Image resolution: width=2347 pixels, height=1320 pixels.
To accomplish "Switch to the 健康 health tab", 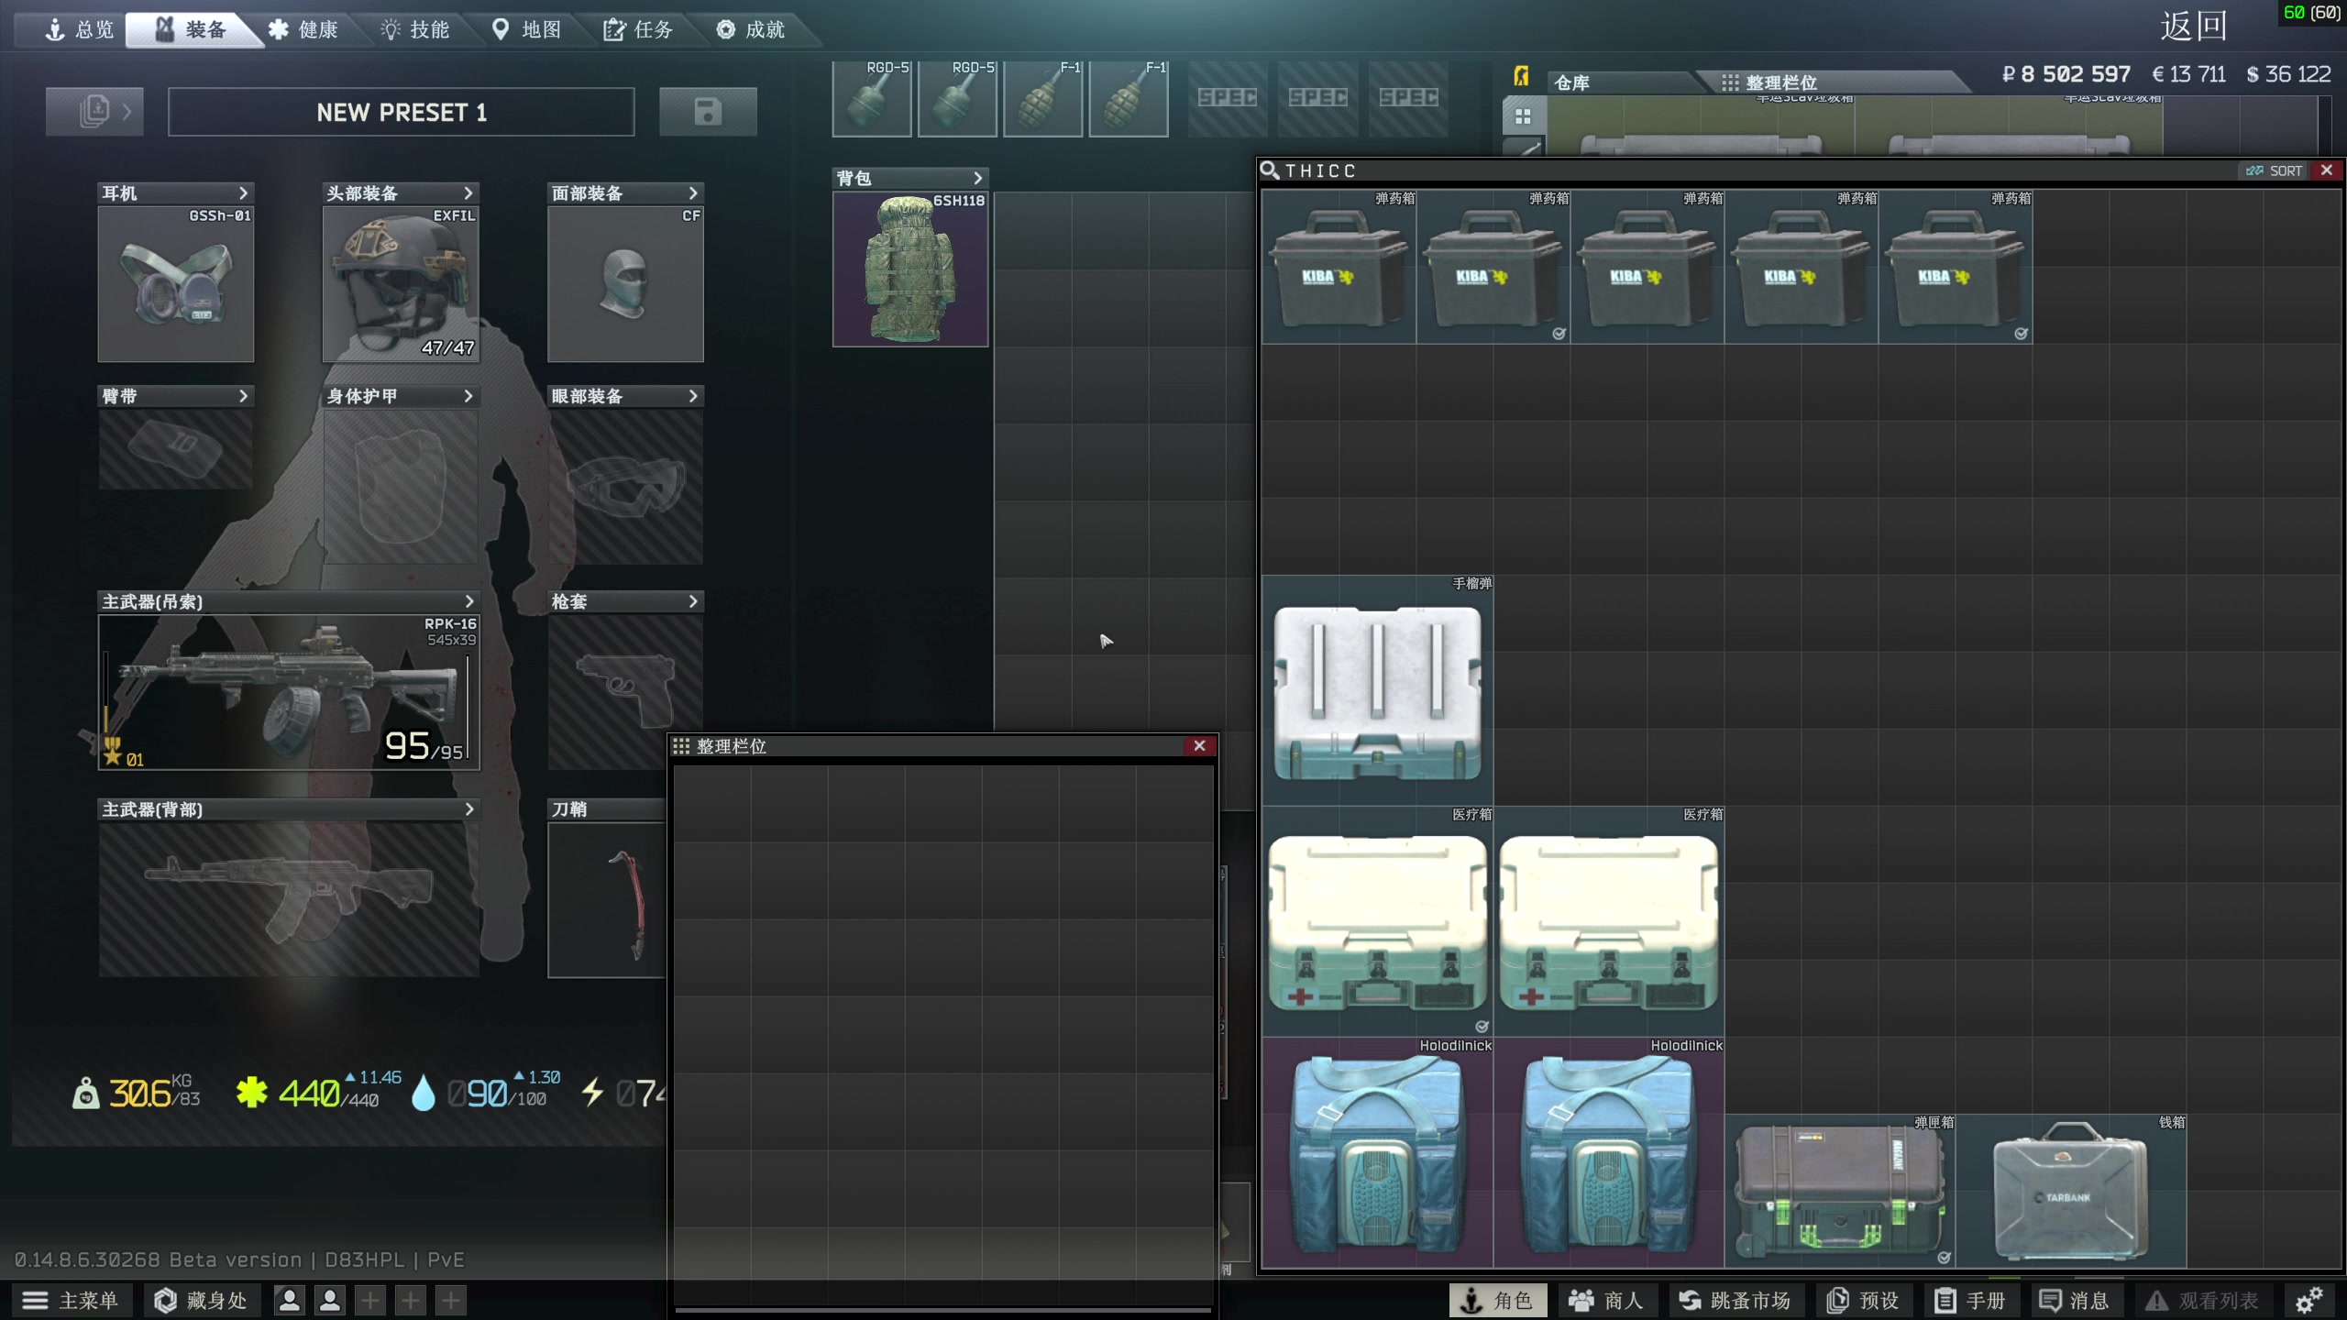I will pos(304,29).
